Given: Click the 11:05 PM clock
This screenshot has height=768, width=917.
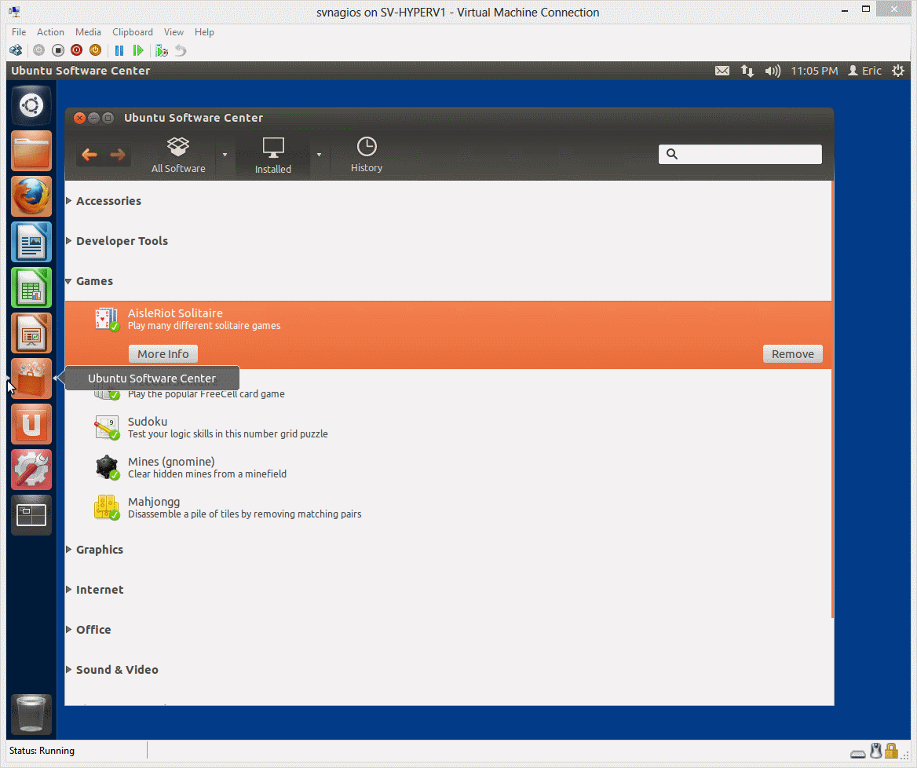Looking at the screenshot, I should (x=814, y=71).
